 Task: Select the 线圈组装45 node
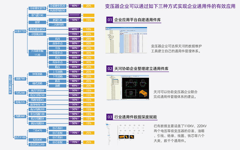tap(38, 100)
